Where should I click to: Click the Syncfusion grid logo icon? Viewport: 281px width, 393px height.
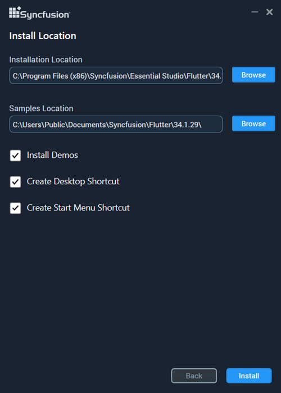pyautogui.click(x=15, y=12)
